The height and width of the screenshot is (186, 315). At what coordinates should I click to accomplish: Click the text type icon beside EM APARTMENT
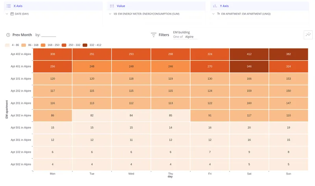coord(219,14)
